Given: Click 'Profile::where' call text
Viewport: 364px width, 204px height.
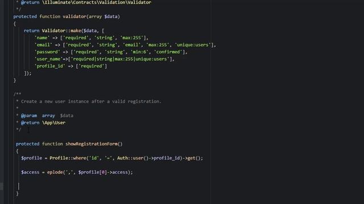Looking at the screenshot, I should tap(68, 158).
